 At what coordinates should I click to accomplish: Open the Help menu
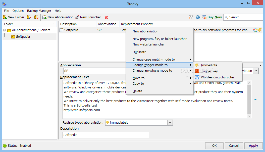click(x=58, y=11)
